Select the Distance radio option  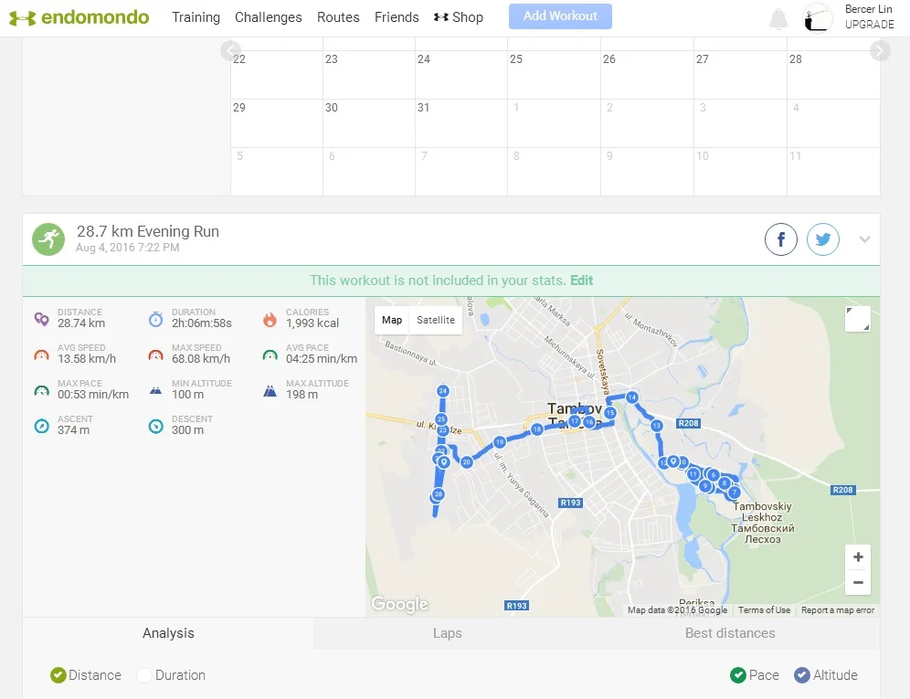coord(58,675)
